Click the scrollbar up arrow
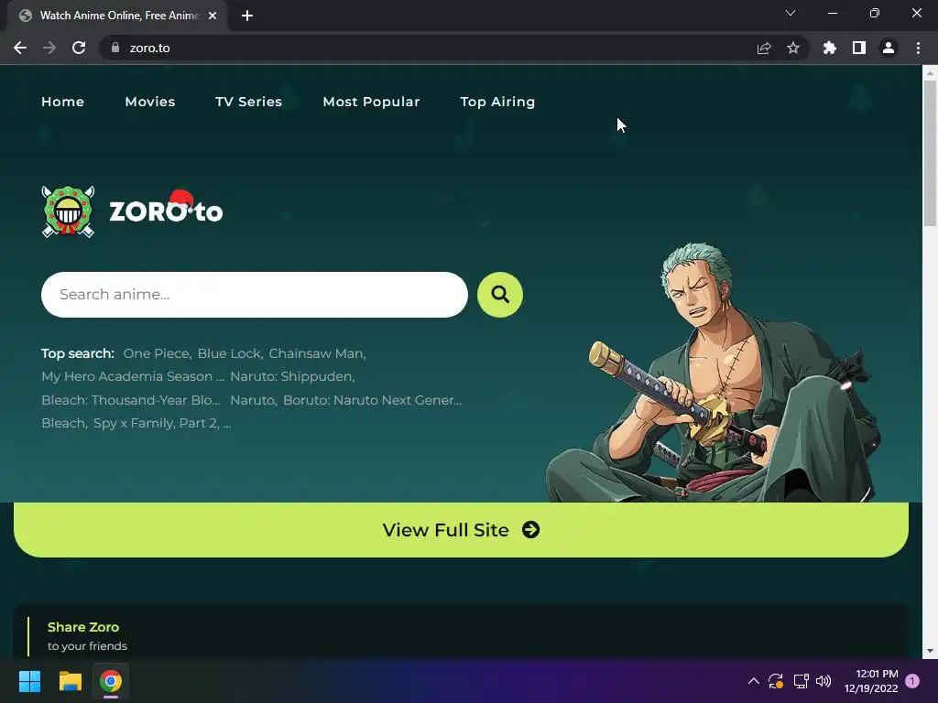This screenshot has height=703, width=938. 930,73
